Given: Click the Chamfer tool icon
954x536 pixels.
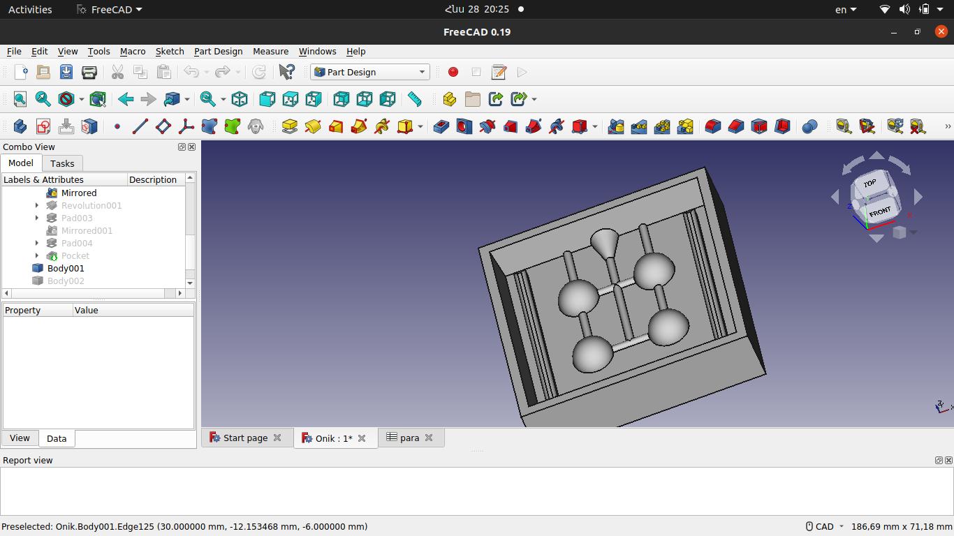Looking at the screenshot, I should [x=736, y=126].
